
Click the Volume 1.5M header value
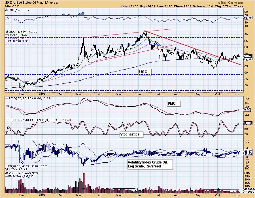coord(203,6)
